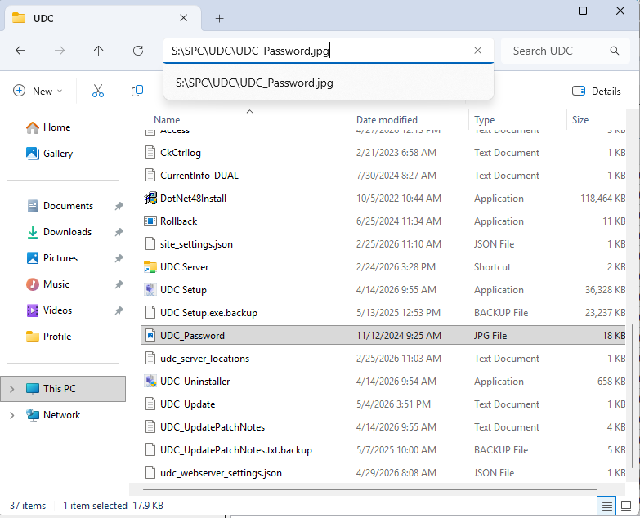Open the Profile folder
The image size is (640, 518).
(x=49, y=337)
